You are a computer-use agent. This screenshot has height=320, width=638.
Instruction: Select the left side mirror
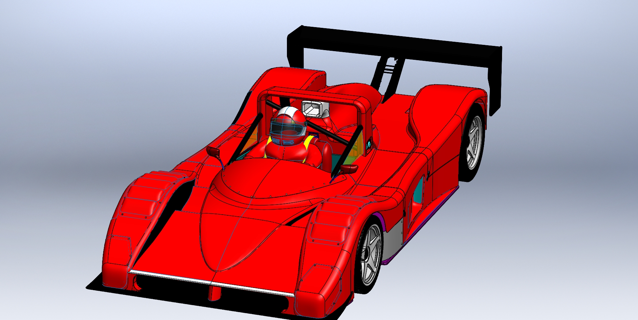213,152
